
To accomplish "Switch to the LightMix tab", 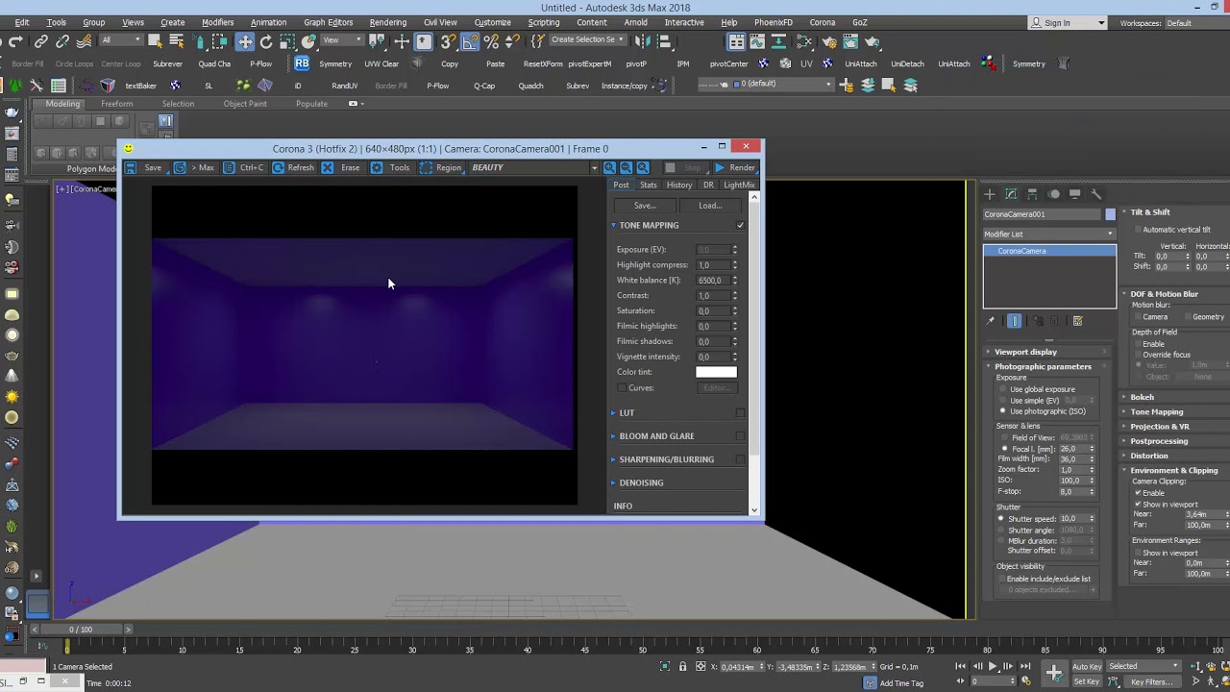I will tap(739, 185).
